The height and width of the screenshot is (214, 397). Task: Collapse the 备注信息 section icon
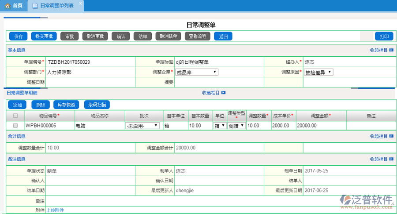click(391, 159)
